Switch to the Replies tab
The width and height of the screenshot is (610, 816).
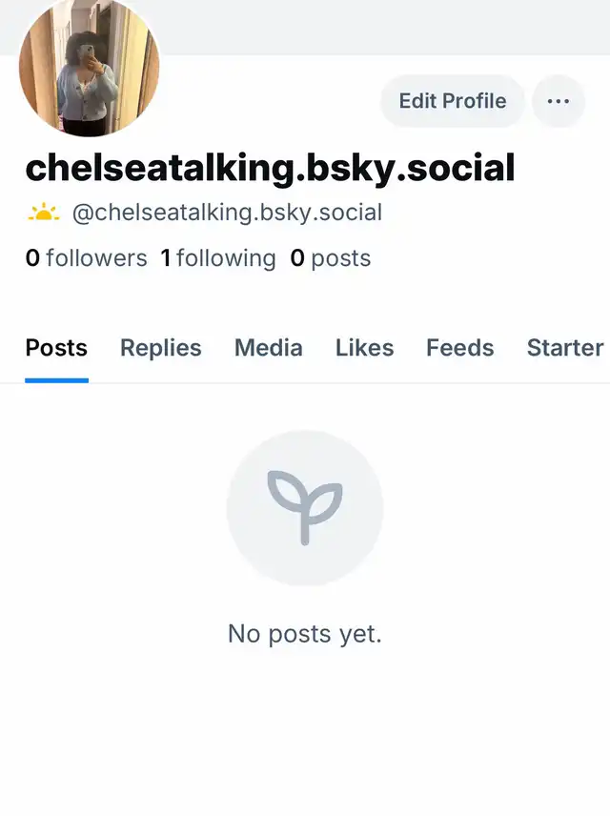pyautogui.click(x=161, y=348)
